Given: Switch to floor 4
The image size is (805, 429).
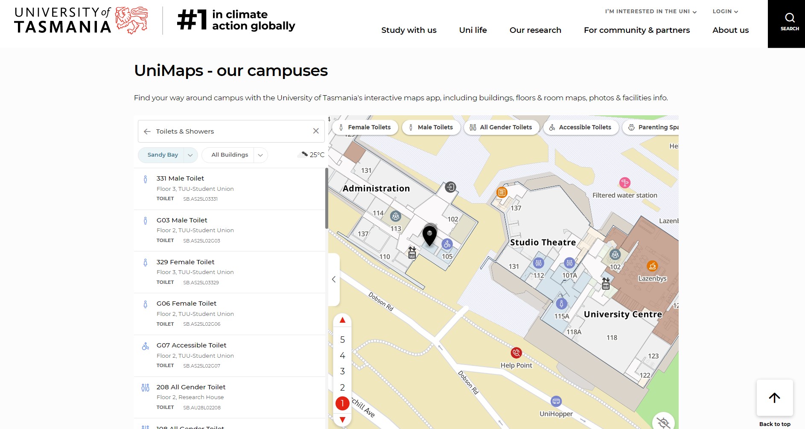Looking at the screenshot, I should click(342, 356).
